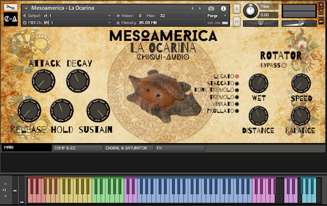Close the instrument with X button
327x206 pixels.
pos(321,5)
